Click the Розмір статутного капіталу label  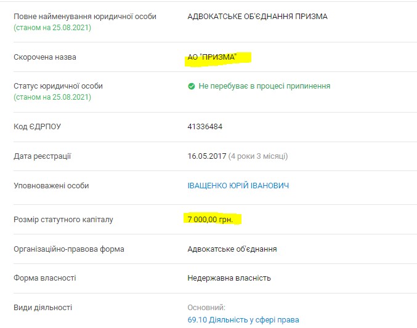(x=63, y=219)
